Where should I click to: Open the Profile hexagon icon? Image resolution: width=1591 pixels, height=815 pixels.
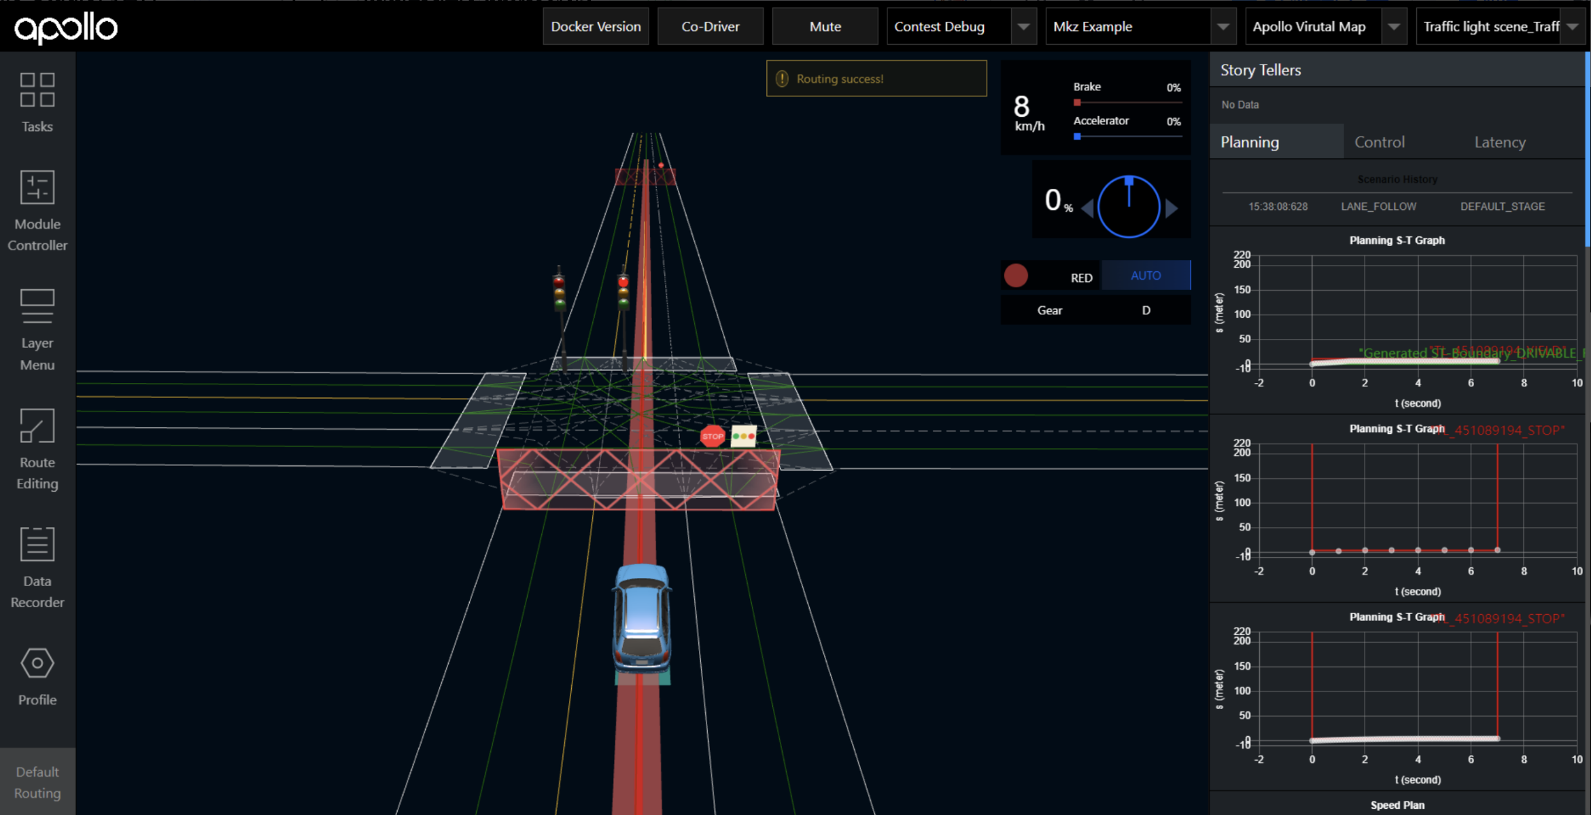[x=37, y=664]
